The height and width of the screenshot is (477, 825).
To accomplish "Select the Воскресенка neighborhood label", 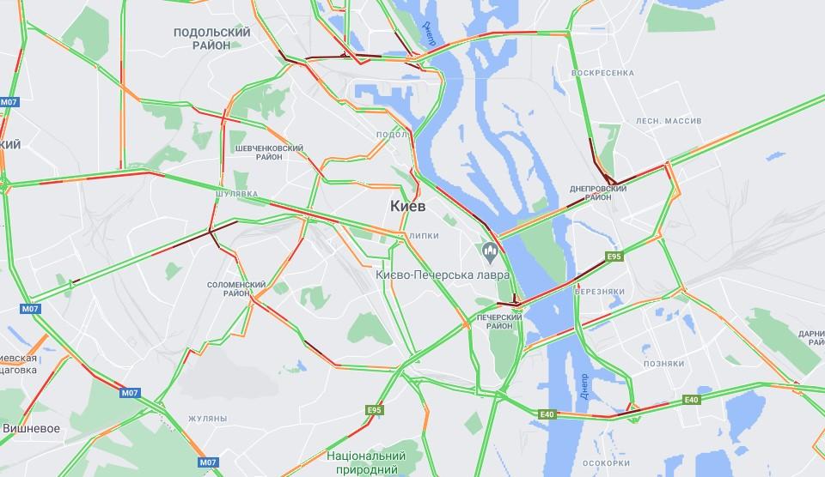I will click(603, 73).
